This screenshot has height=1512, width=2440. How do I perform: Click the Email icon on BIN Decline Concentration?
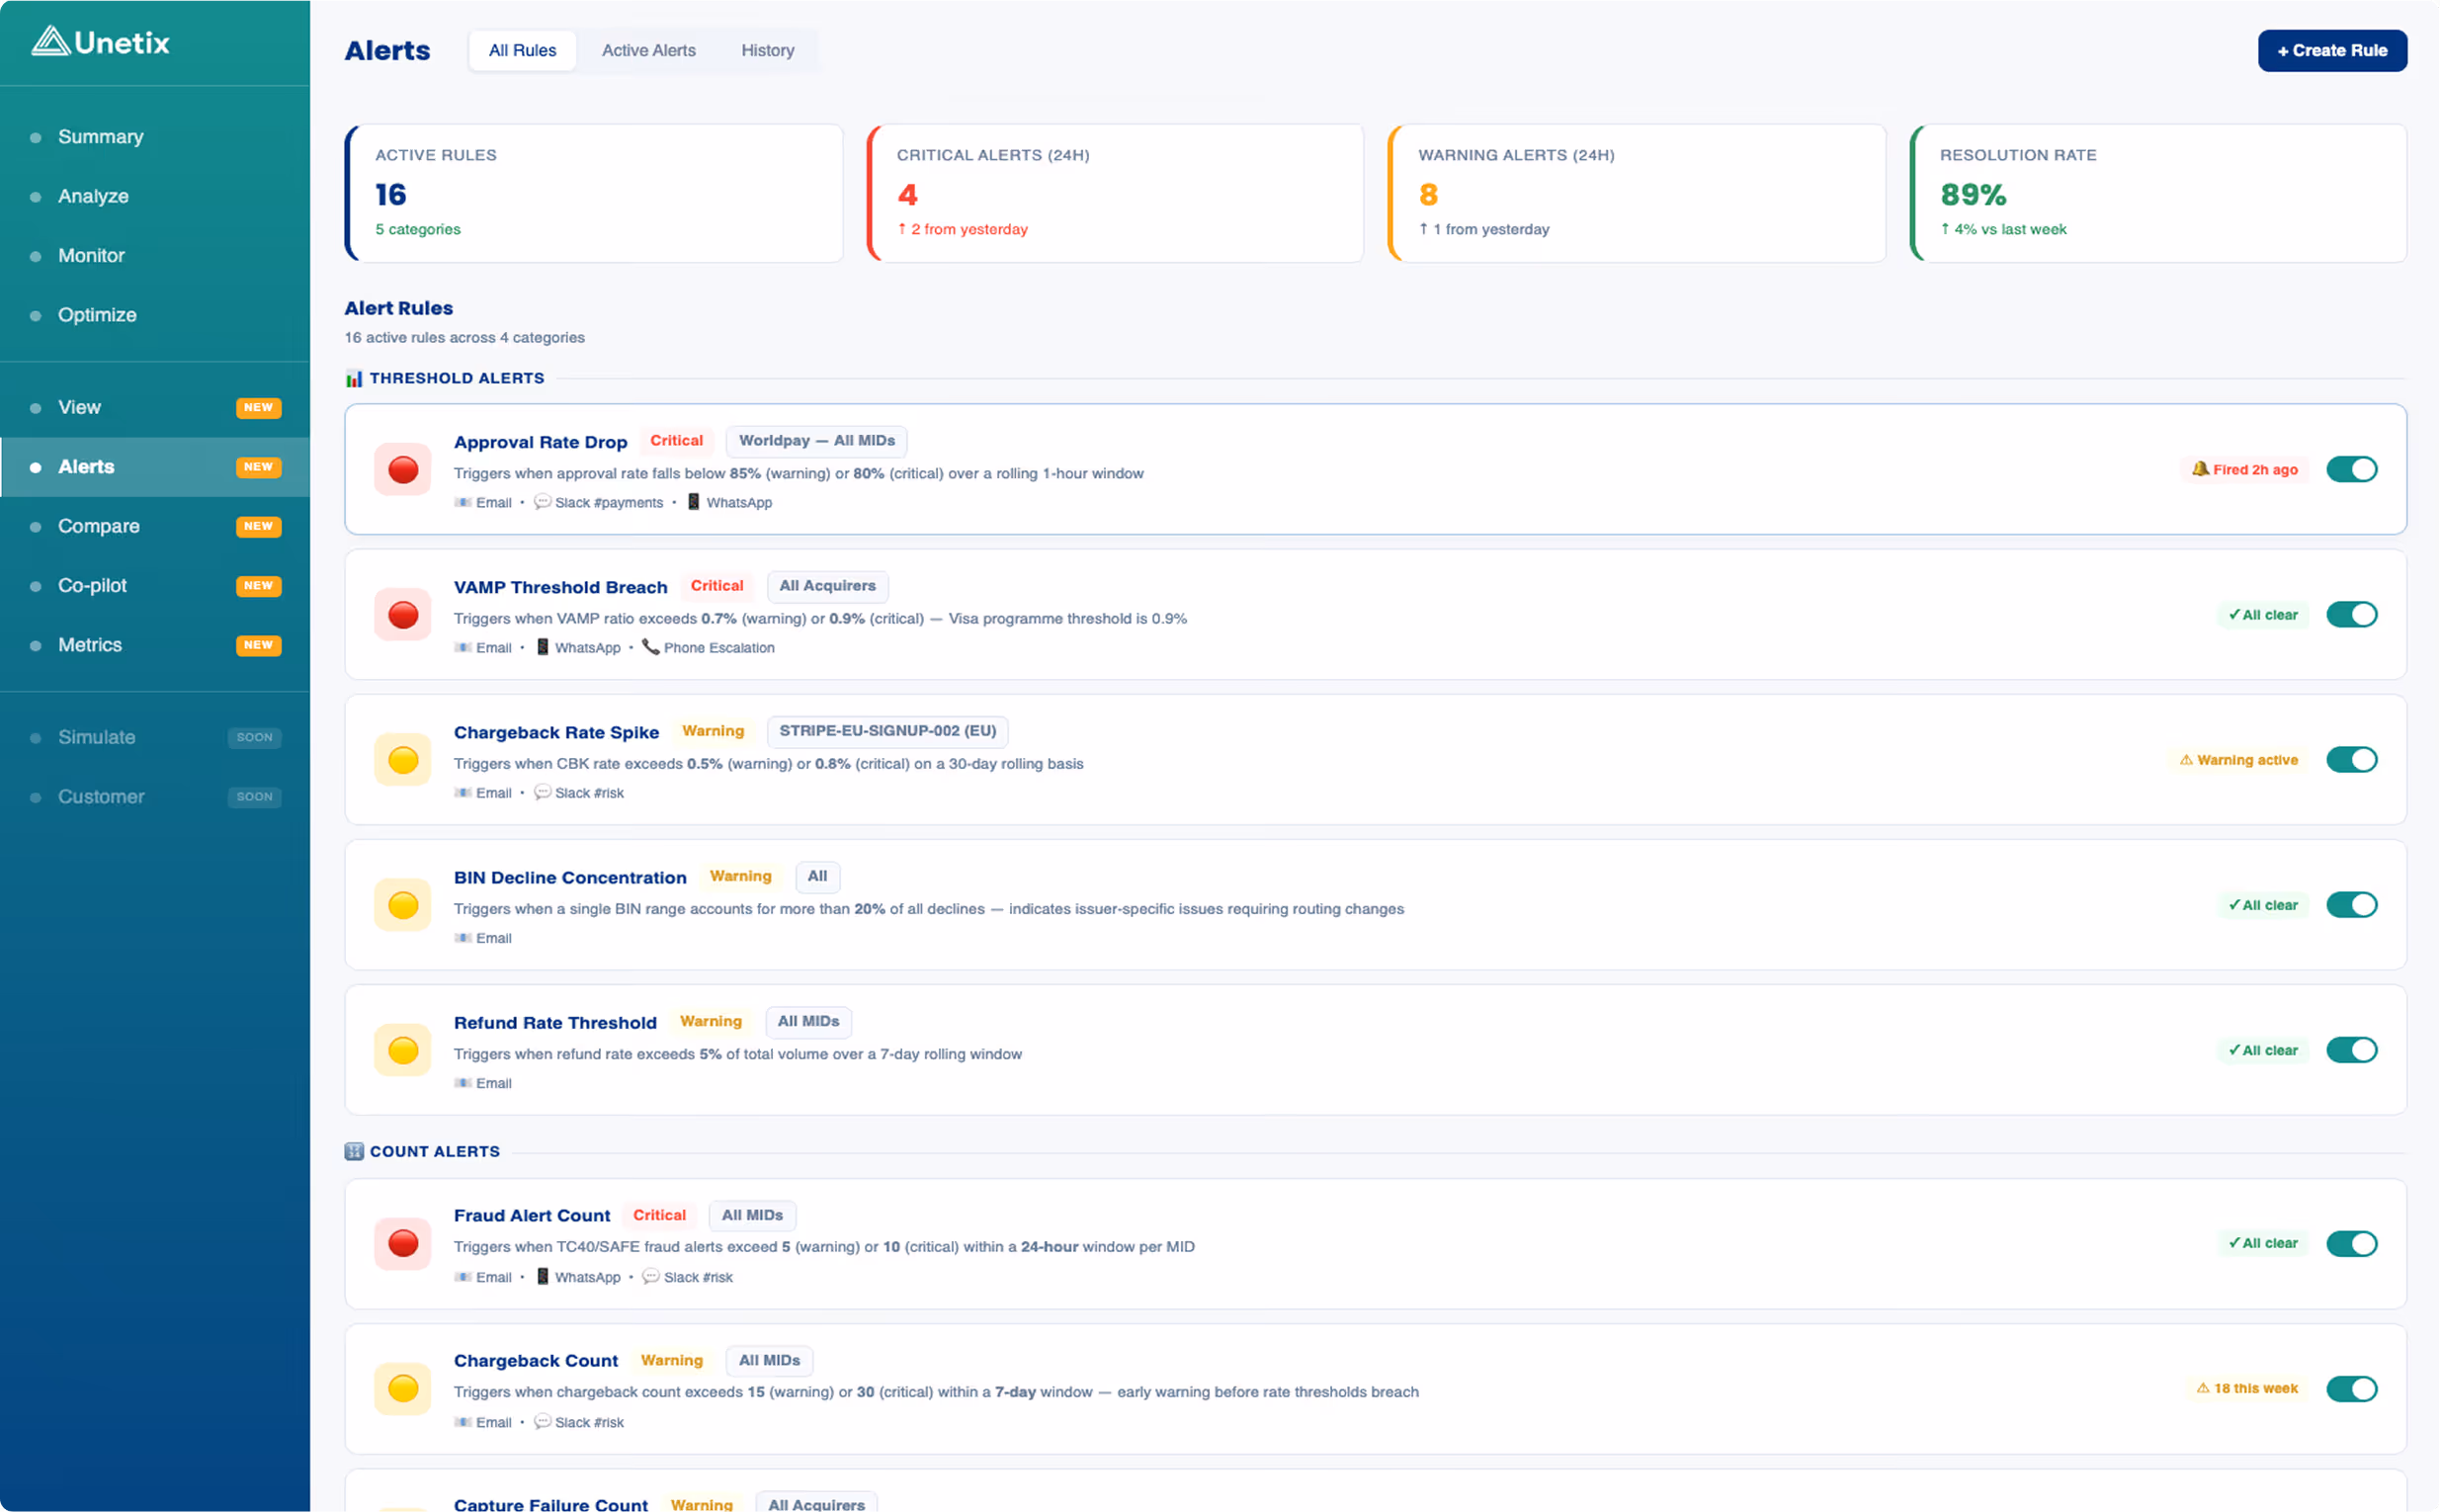(x=463, y=937)
